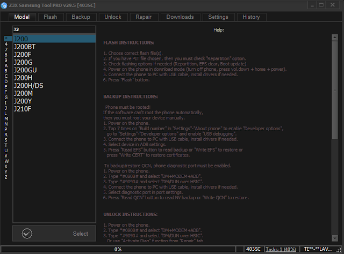Viewport: 344px width, 254px height.
Task: Switch to the Unlock tab
Action: pos(113,17)
